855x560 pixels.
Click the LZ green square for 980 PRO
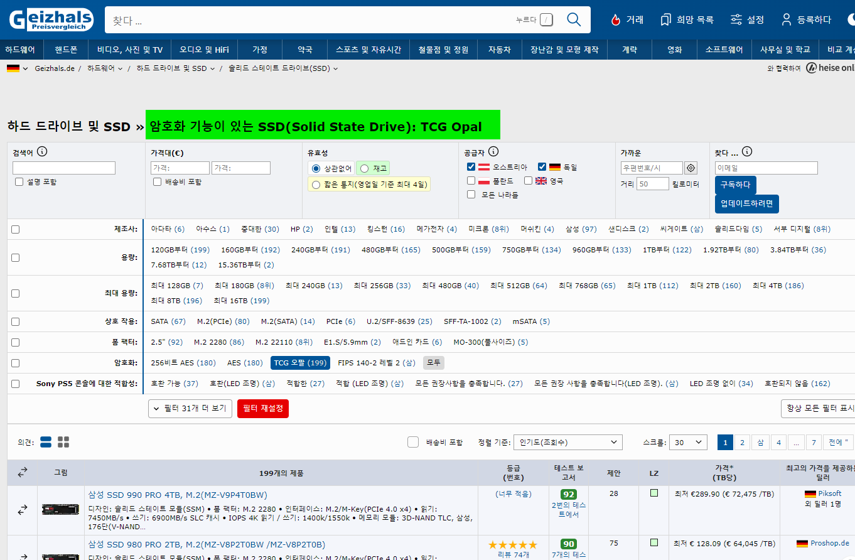[654, 542]
